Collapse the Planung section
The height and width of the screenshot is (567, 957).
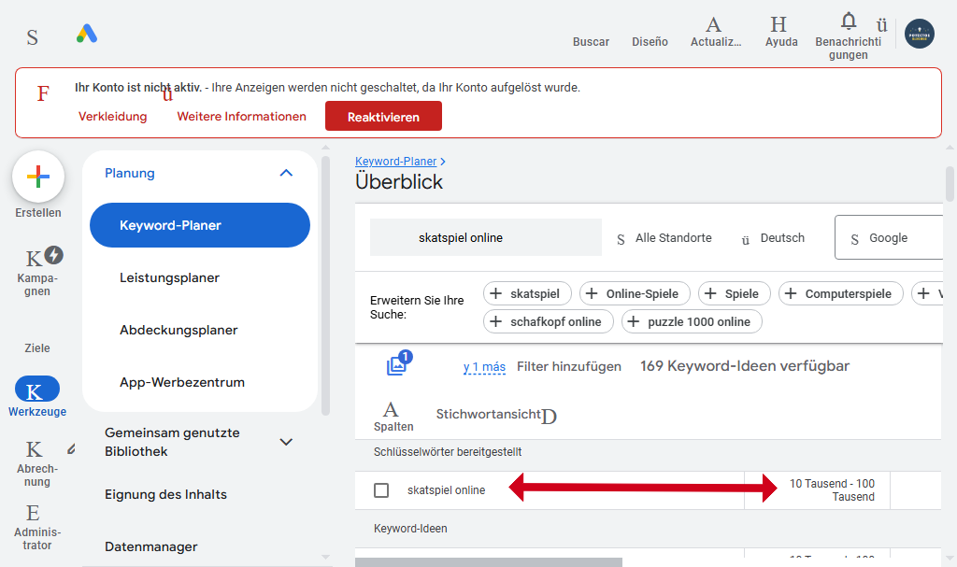(286, 172)
